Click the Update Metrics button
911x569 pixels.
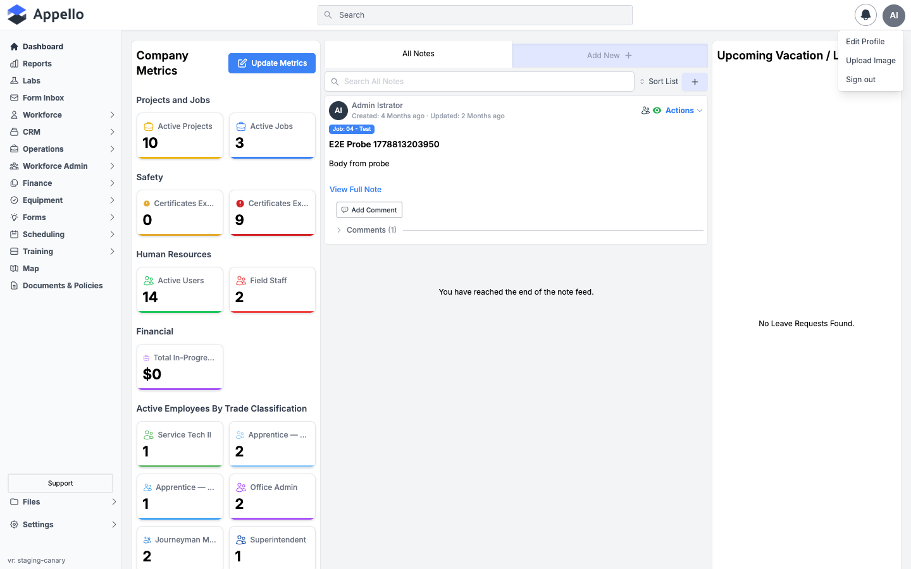tap(272, 63)
